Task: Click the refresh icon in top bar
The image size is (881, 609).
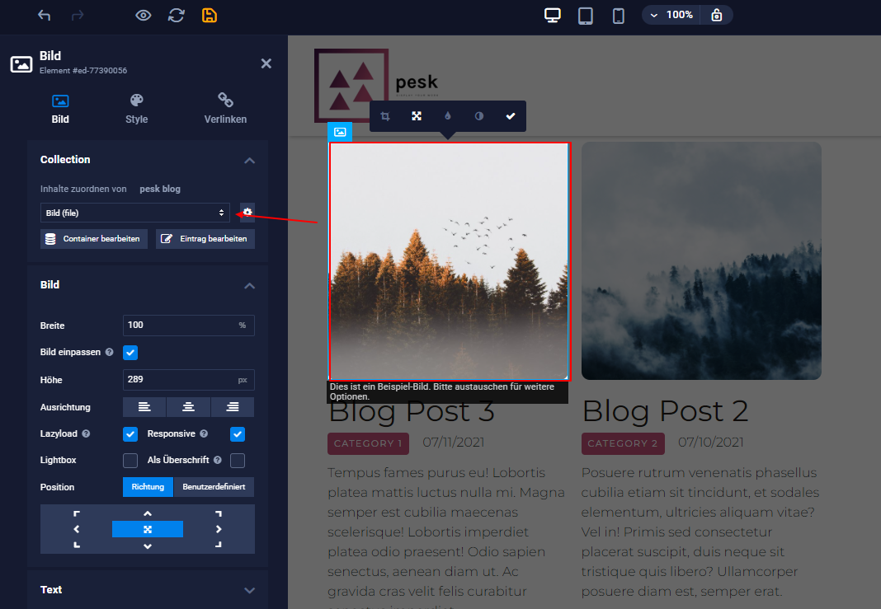Action: click(x=177, y=16)
